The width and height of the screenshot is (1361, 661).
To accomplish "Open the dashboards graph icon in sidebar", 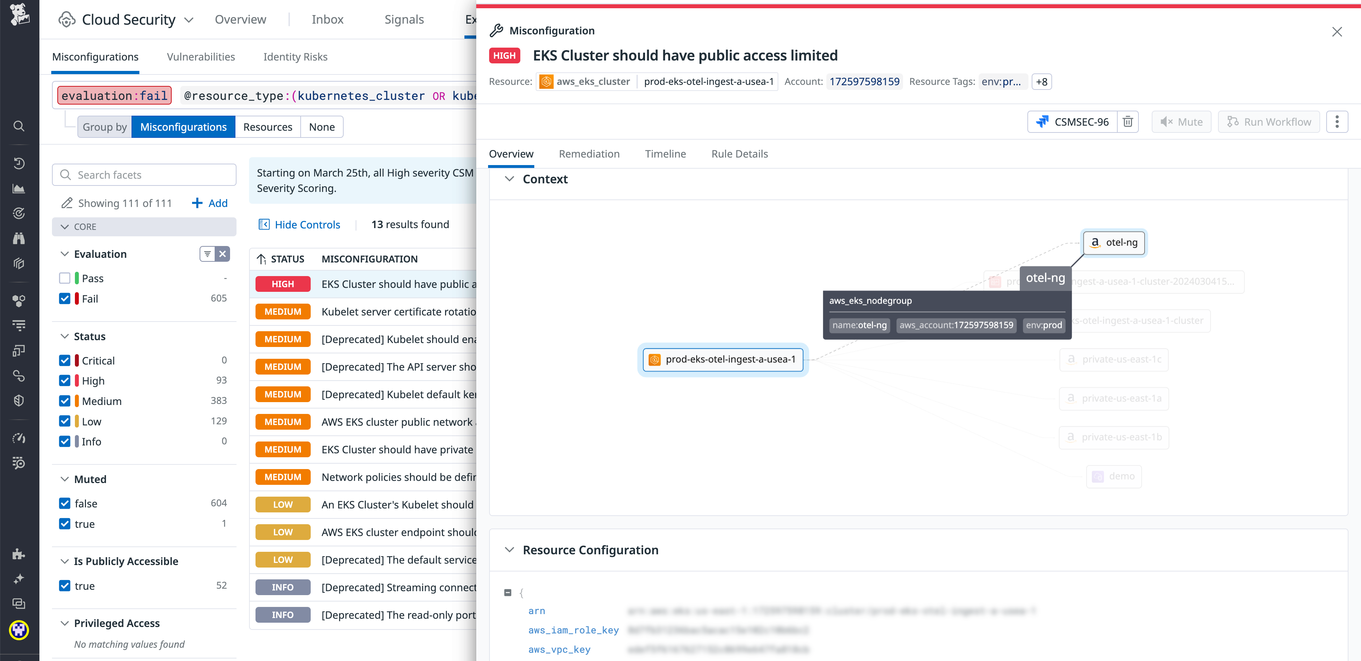I will coord(19,188).
